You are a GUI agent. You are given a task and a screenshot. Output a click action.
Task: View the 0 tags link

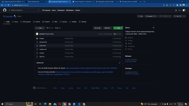(x=58, y=28)
